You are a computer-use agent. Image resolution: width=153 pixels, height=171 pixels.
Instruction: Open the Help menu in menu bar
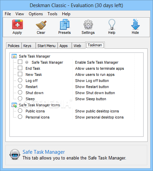click(x=66, y=14)
